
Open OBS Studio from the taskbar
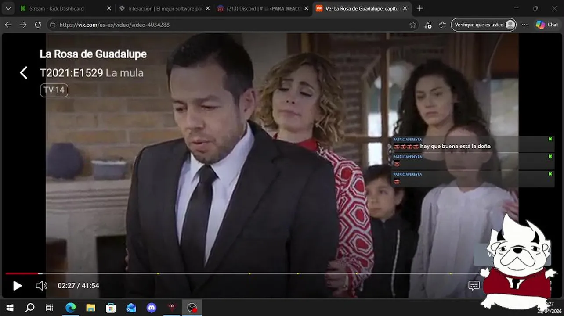click(x=192, y=308)
